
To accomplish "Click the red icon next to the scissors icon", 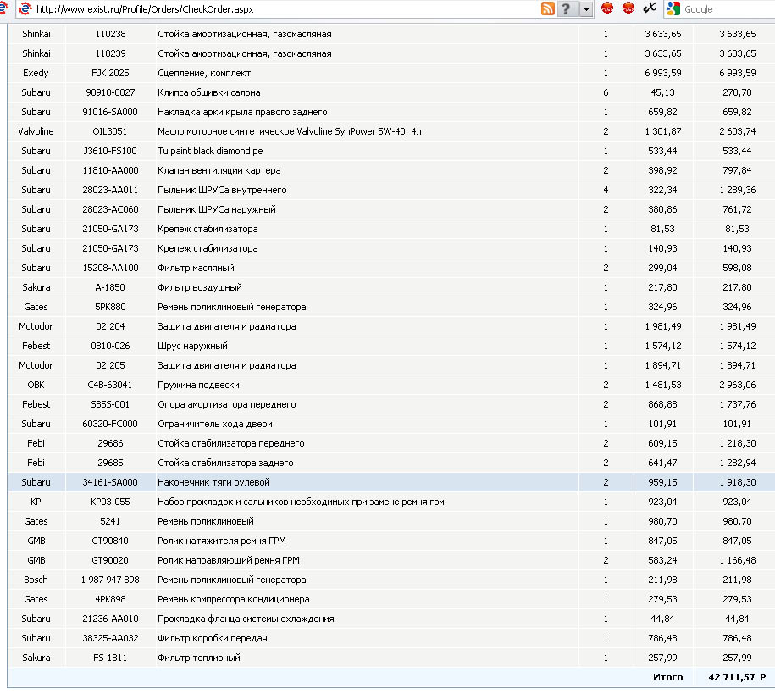I will 628,8.
